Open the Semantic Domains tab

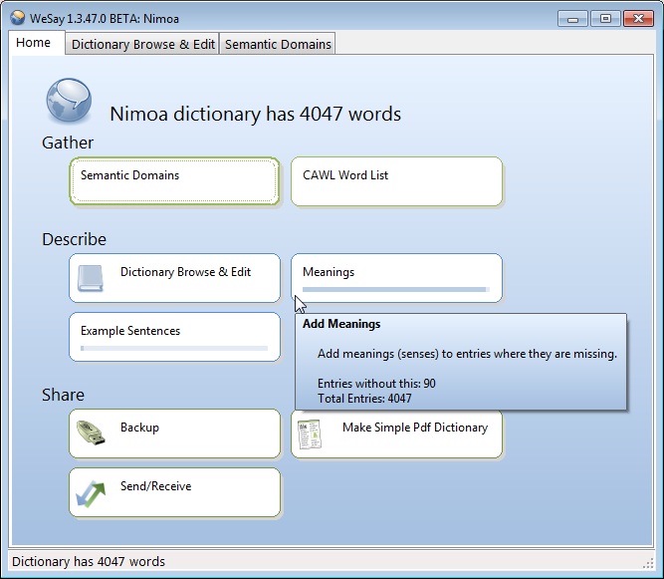coord(278,44)
